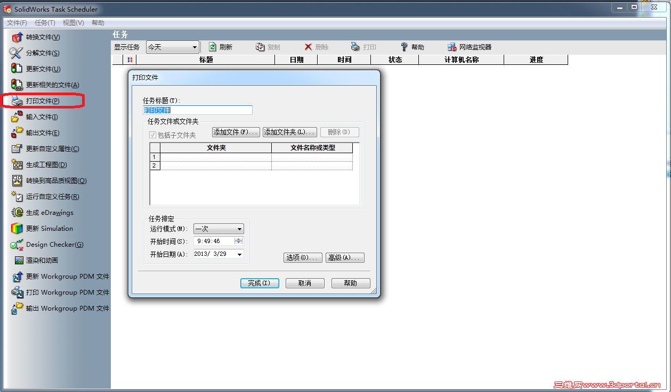Open the Show Tasks (显示任务) today dropdown
Screen dimensions: 671x392
click(x=172, y=47)
